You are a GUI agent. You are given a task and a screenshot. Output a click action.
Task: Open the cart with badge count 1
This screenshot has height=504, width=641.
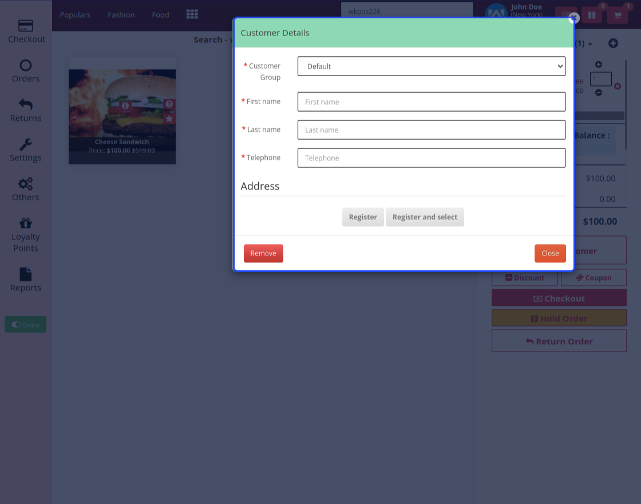[x=617, y=15]
